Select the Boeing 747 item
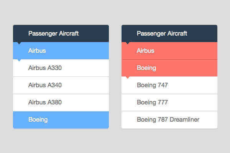Screen dimensions: 230x153 point(152,85)
